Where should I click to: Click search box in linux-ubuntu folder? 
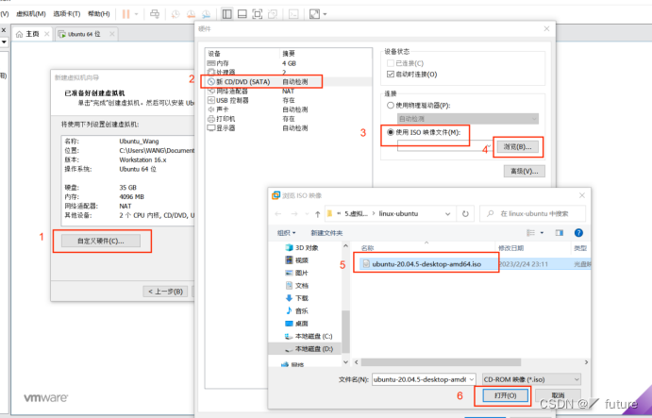click(x=532, y=214)
